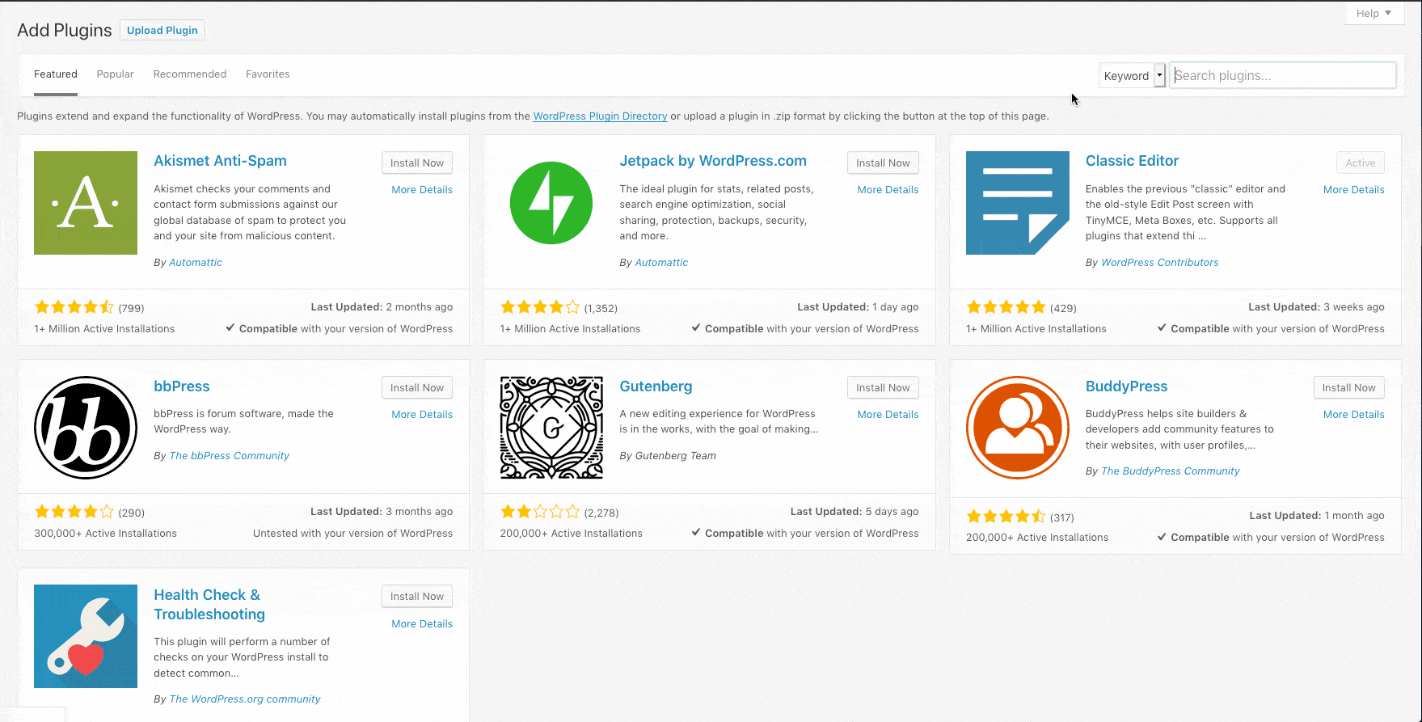The image size is (1422, 722).
Task: Click the Gutenberg plugin logo
Action: (551, 428)
